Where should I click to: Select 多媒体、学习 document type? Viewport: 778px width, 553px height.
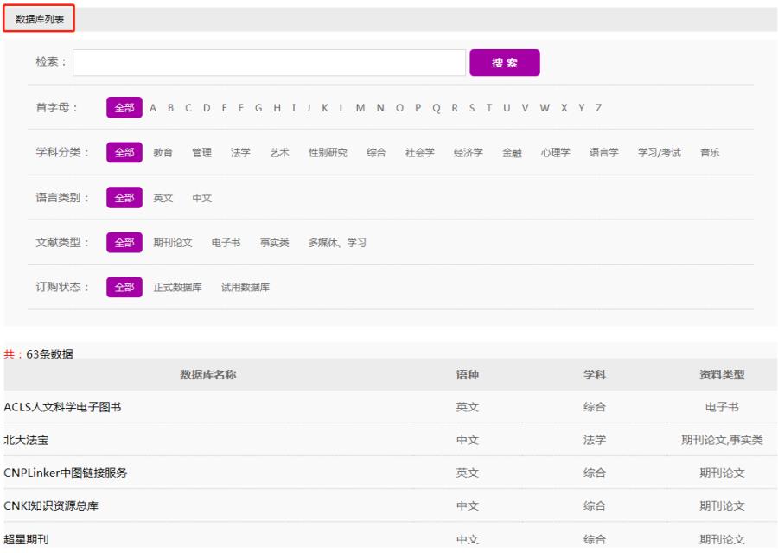click(337, 243)
